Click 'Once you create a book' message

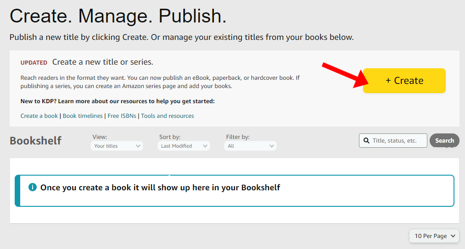tap(160, 188)
